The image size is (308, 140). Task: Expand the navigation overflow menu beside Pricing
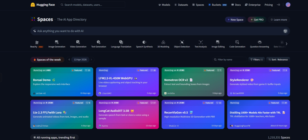[x=278, y=5]
